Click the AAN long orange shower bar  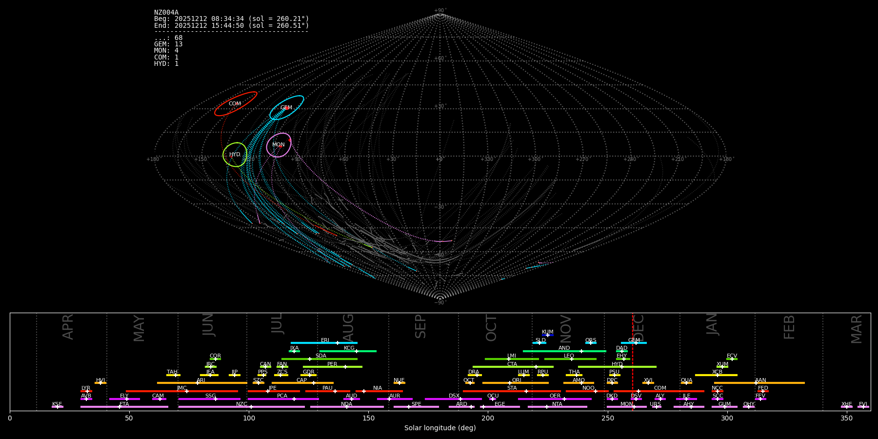tap(759, 383)
